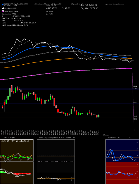Click the "SI 14/3: 47.37 / 48.03" readout

point(21,16)
